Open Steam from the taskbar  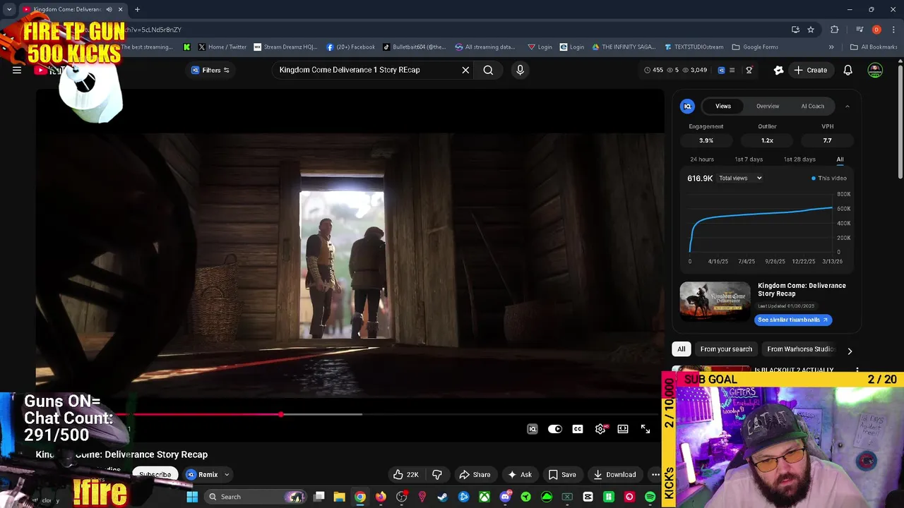click(442, 497)
